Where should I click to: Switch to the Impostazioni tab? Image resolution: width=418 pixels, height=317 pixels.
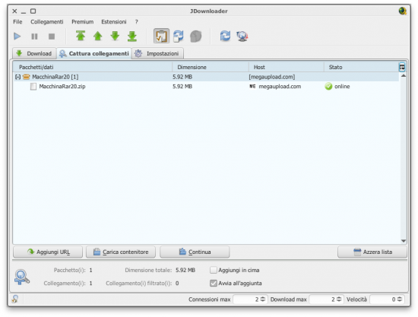157,53
